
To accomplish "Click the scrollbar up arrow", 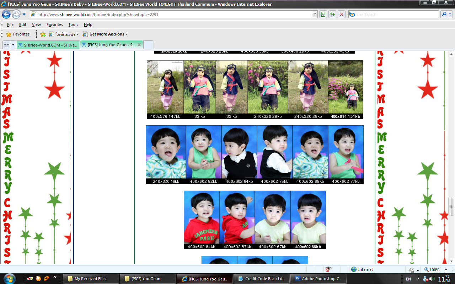I will coord(451,54).
